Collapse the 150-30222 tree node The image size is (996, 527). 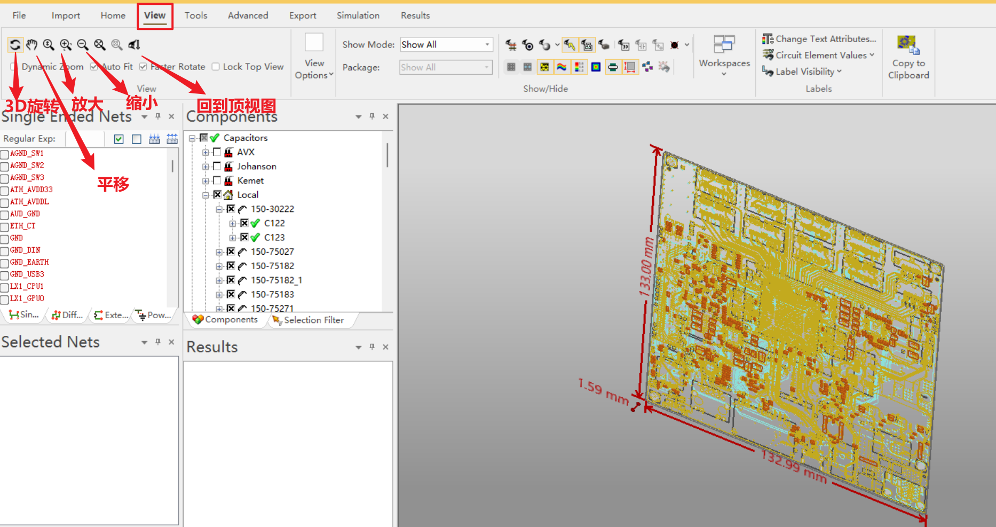click(x=219, y=209)
